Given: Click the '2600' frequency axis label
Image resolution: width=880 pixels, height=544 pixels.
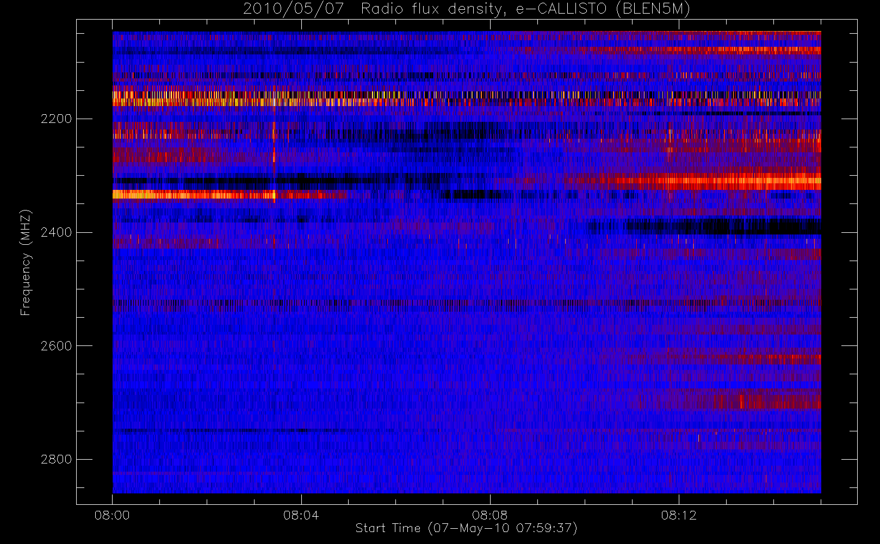Looking at the screenshot, I should click(x=56, y=346).
